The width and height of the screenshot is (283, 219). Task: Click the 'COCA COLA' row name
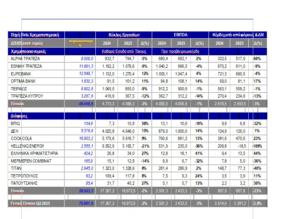point(21,138)
